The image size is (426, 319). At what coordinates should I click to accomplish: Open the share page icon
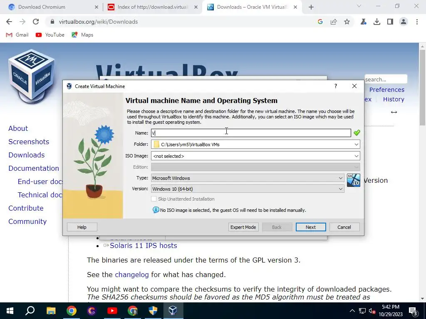[x=334, y=22]
